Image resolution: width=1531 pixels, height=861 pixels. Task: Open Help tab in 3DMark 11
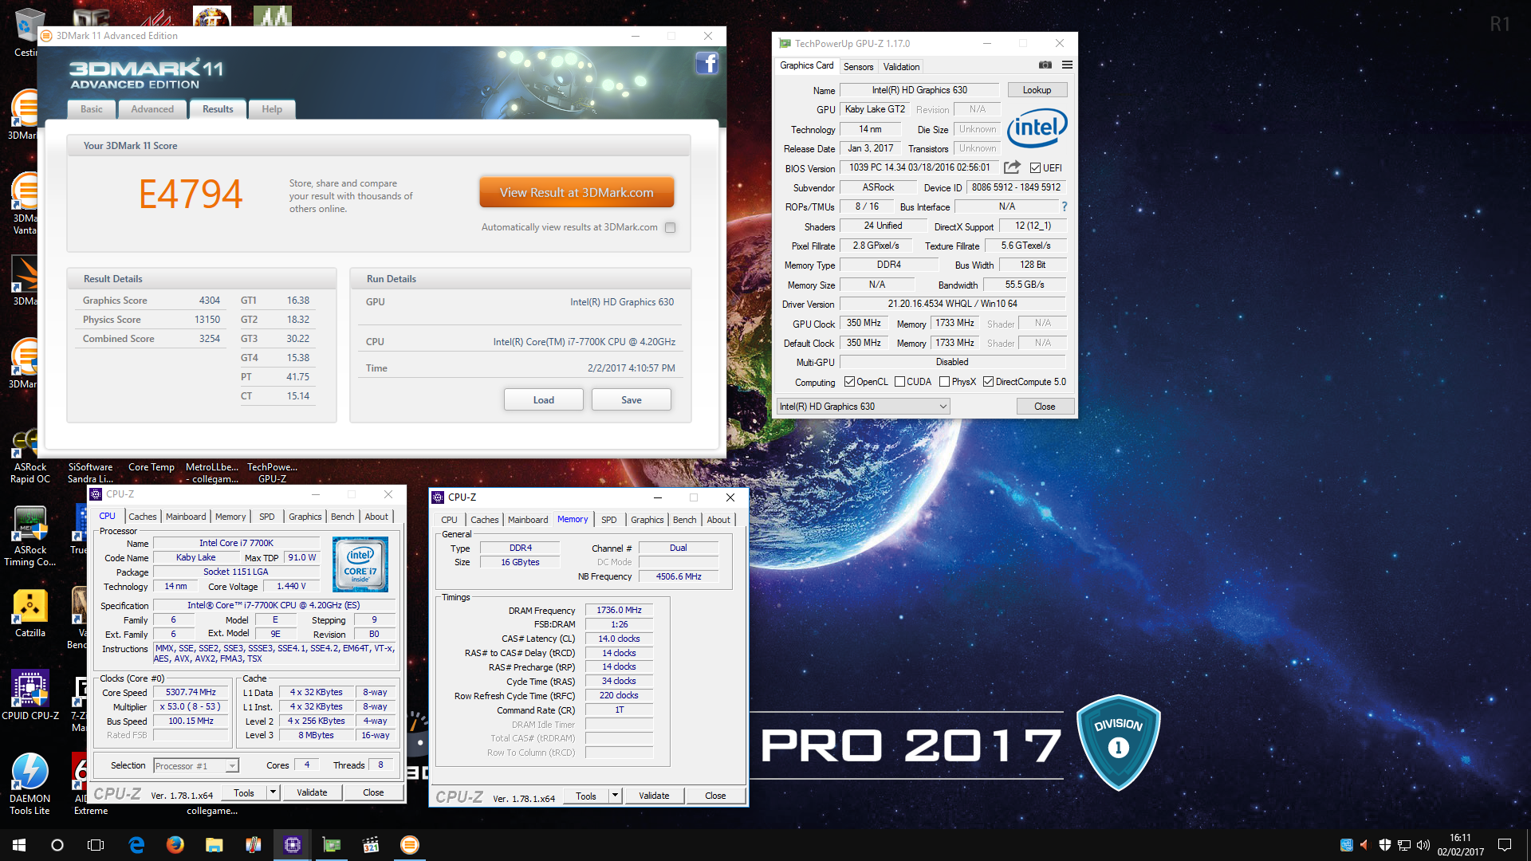(272, 109)
